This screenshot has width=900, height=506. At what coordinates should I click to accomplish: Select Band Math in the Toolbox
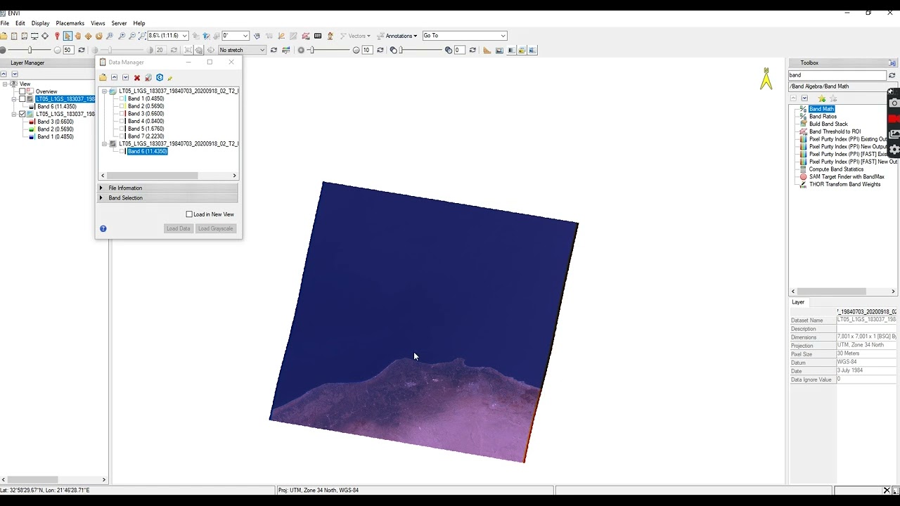point(821,109)
